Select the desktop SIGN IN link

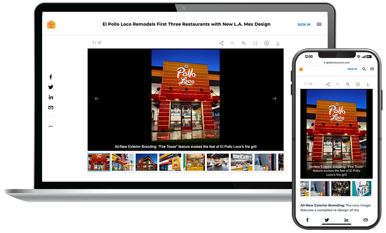tap(304, 24)
